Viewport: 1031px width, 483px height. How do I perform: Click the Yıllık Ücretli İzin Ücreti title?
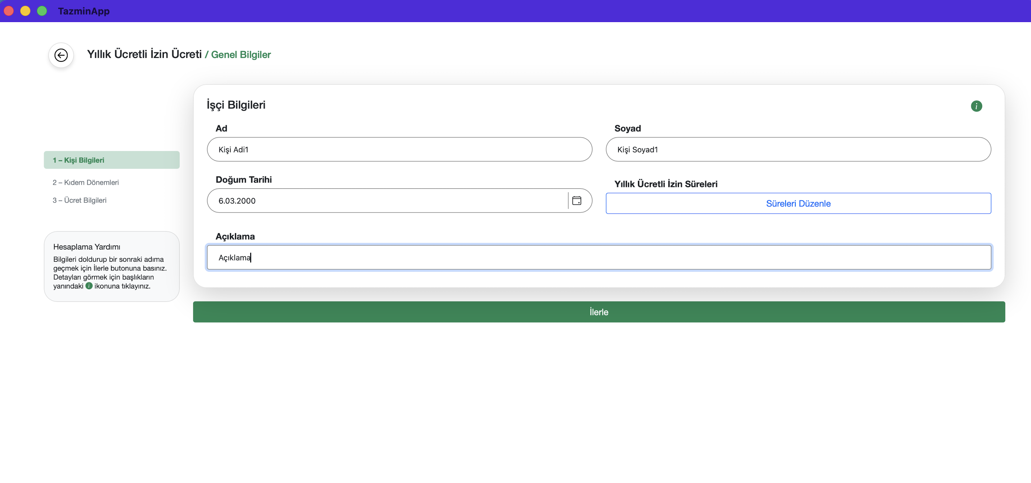(x=144, y=54)
